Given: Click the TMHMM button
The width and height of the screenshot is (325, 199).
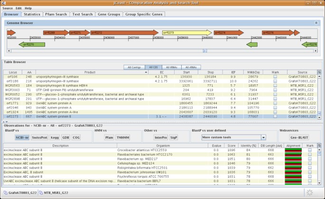Looking at the screenshot, I should click(123, 137).
